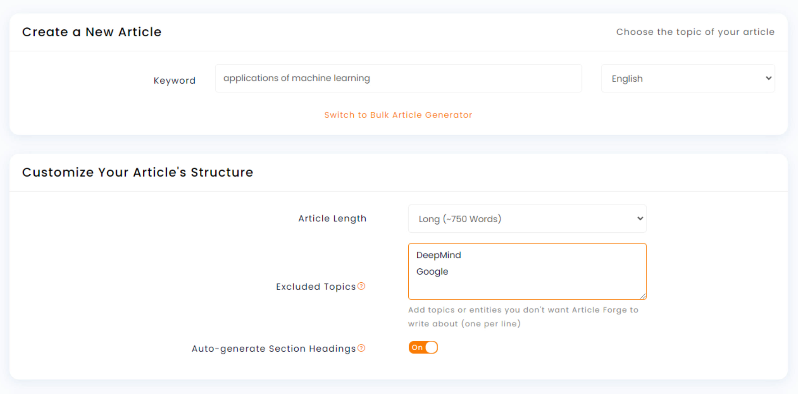The image size is (798, 394).
Task: Click the Excluded Topics label text
Action: pos(316,287)
